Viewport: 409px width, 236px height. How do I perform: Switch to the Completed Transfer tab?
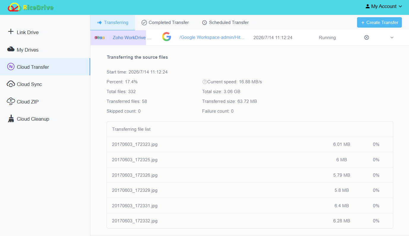pyautogui.click(x=165, y=23)
